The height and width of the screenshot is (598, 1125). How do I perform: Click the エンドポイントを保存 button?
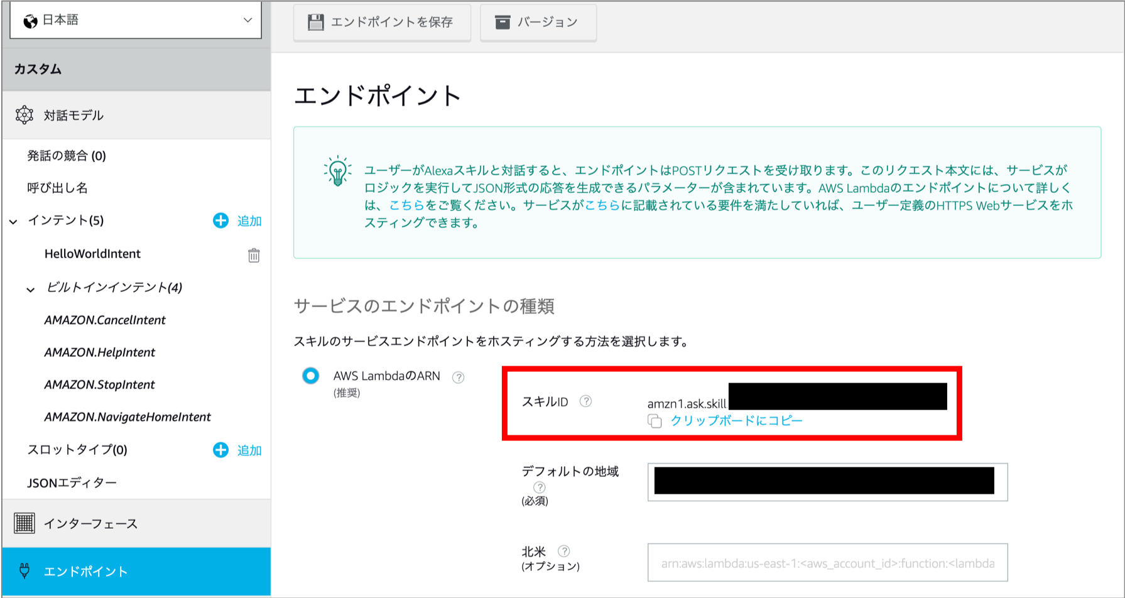(x=382, y=23)
